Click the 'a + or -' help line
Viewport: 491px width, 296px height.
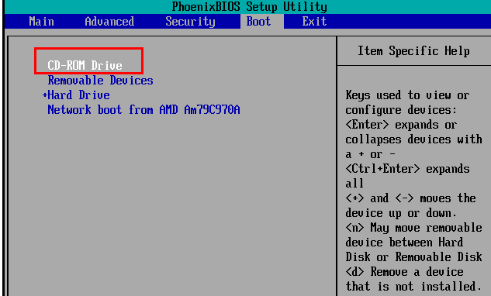coord(370,154)
